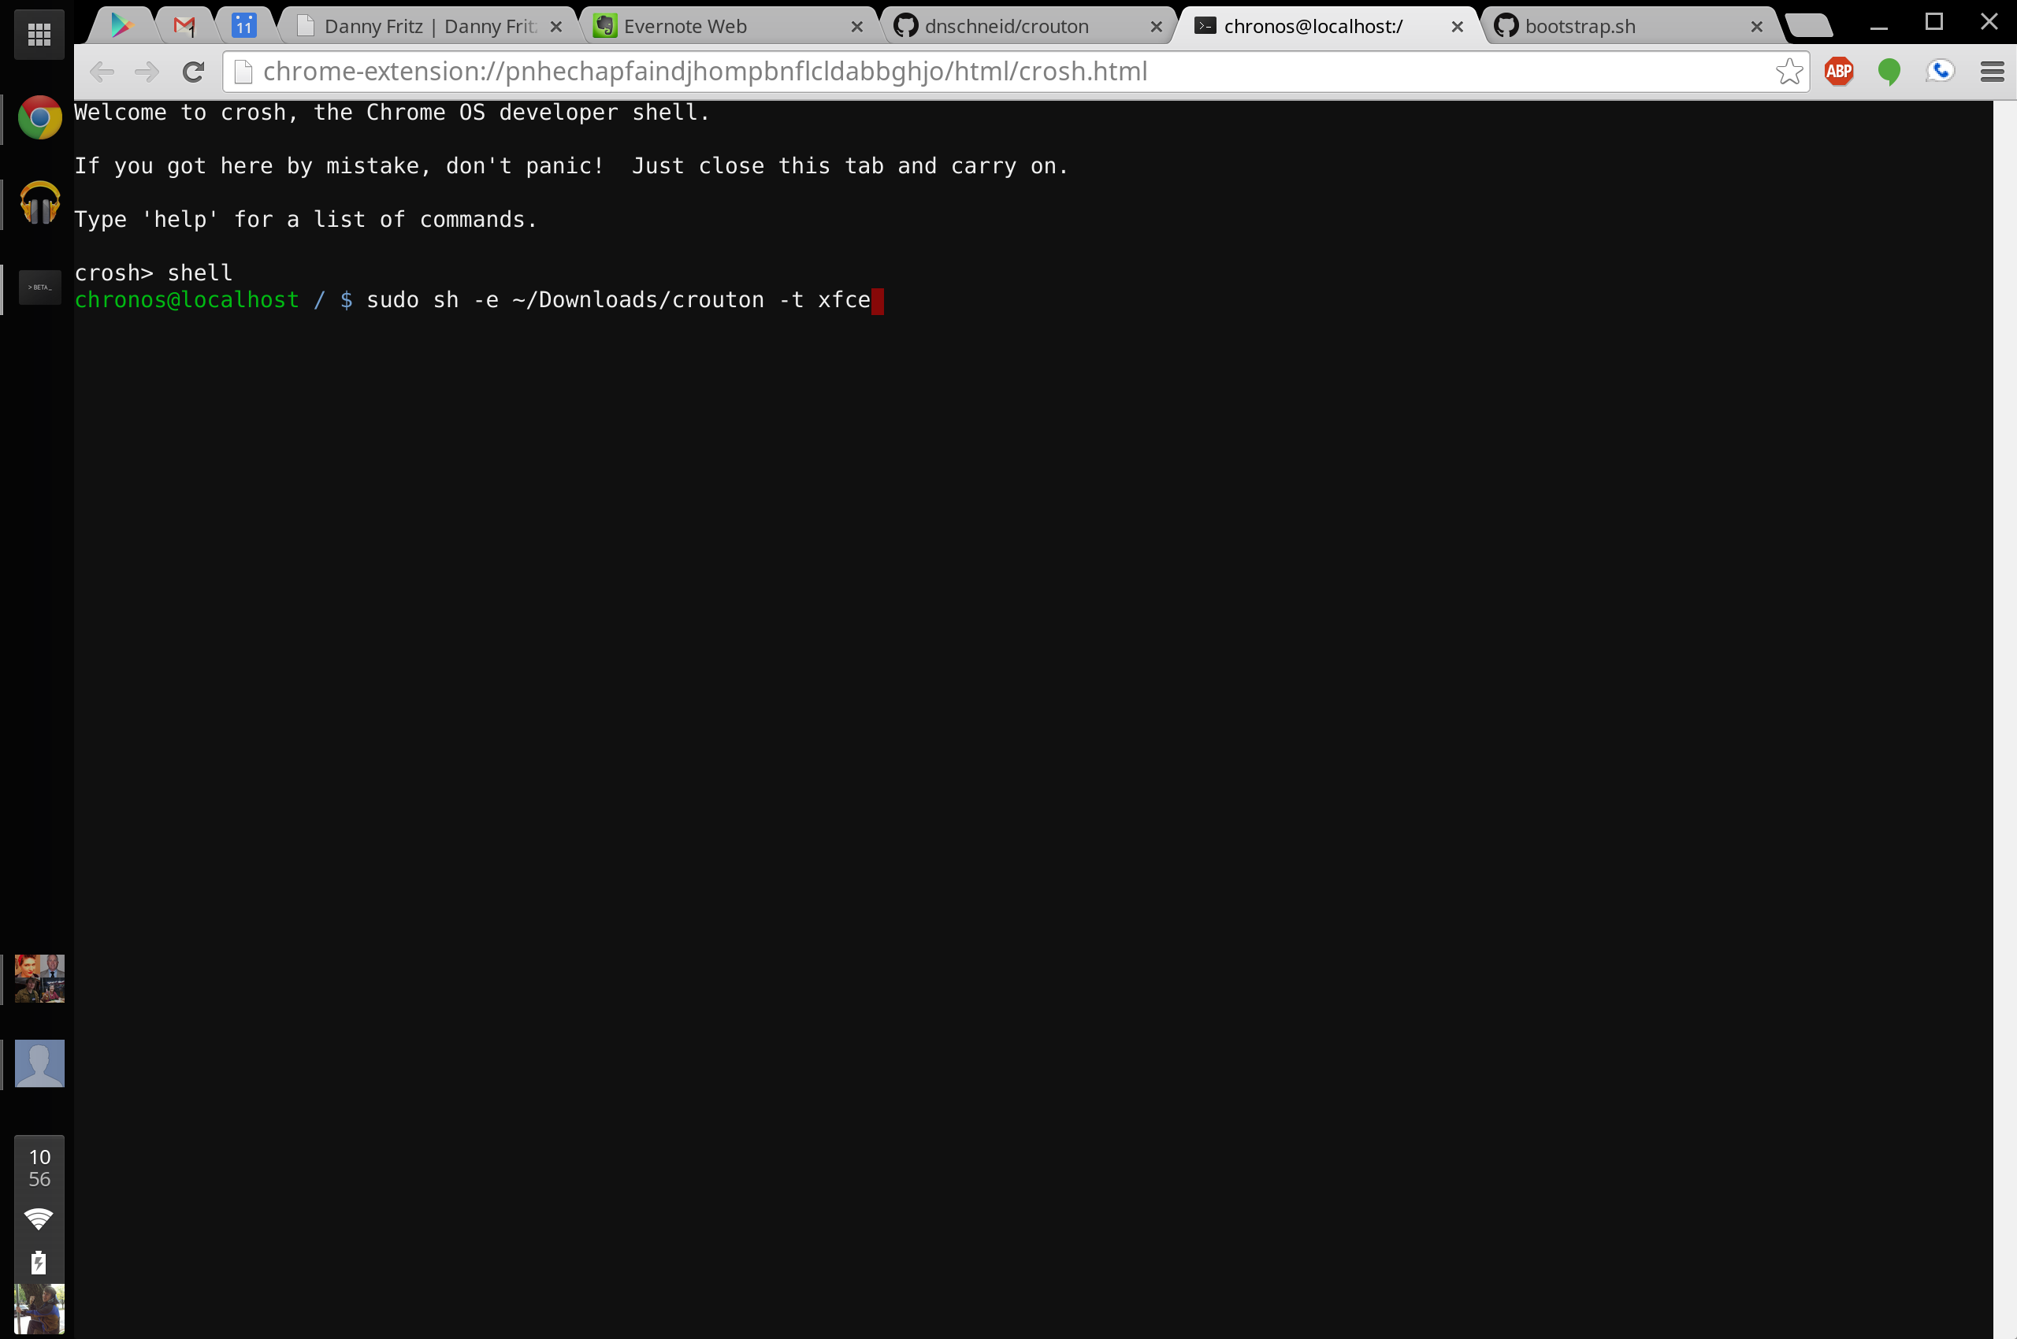Open the Chrome customize menu
This screenshot has width=2017, height=1339.
click(1991, 72)
